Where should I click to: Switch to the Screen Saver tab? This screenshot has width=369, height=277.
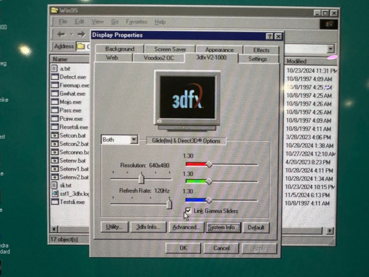point(170,49)
